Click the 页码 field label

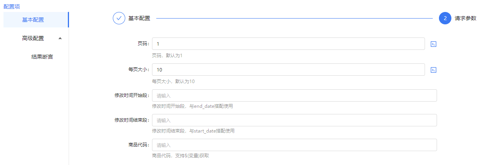pyautogui.click(x=143, y=44)
